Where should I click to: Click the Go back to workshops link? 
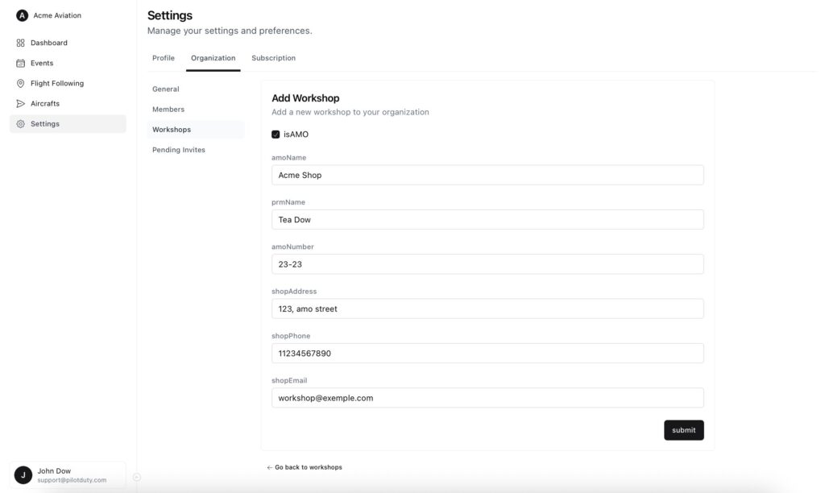[x=305, y=467]
